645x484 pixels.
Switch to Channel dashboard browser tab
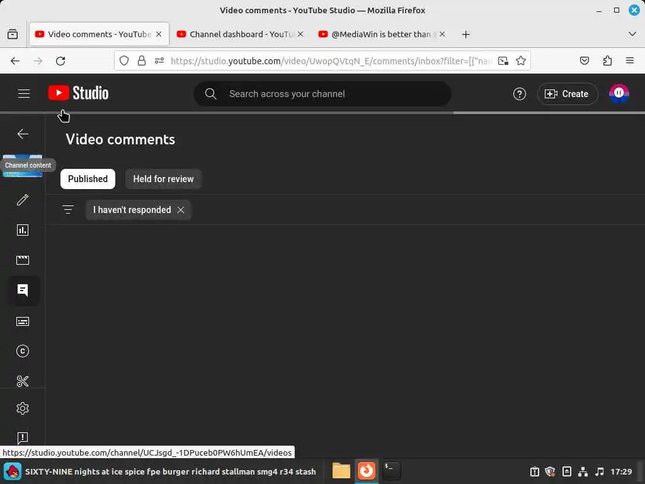click(241, 34)
